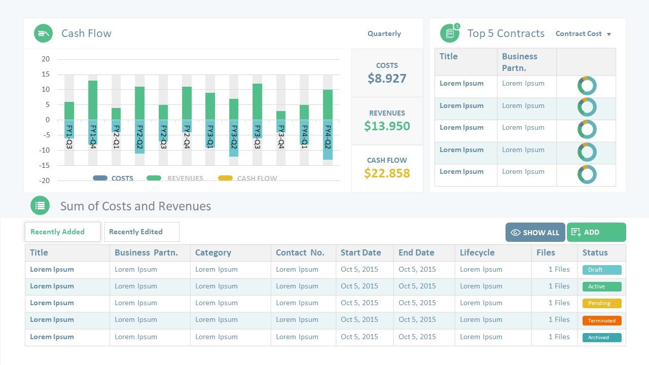Click the eye icon in Show All
Image resolution: width=649 pixels, height=365 pixels.
516,233
